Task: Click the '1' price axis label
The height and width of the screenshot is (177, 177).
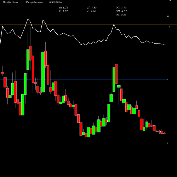Action: pos(168,143)
